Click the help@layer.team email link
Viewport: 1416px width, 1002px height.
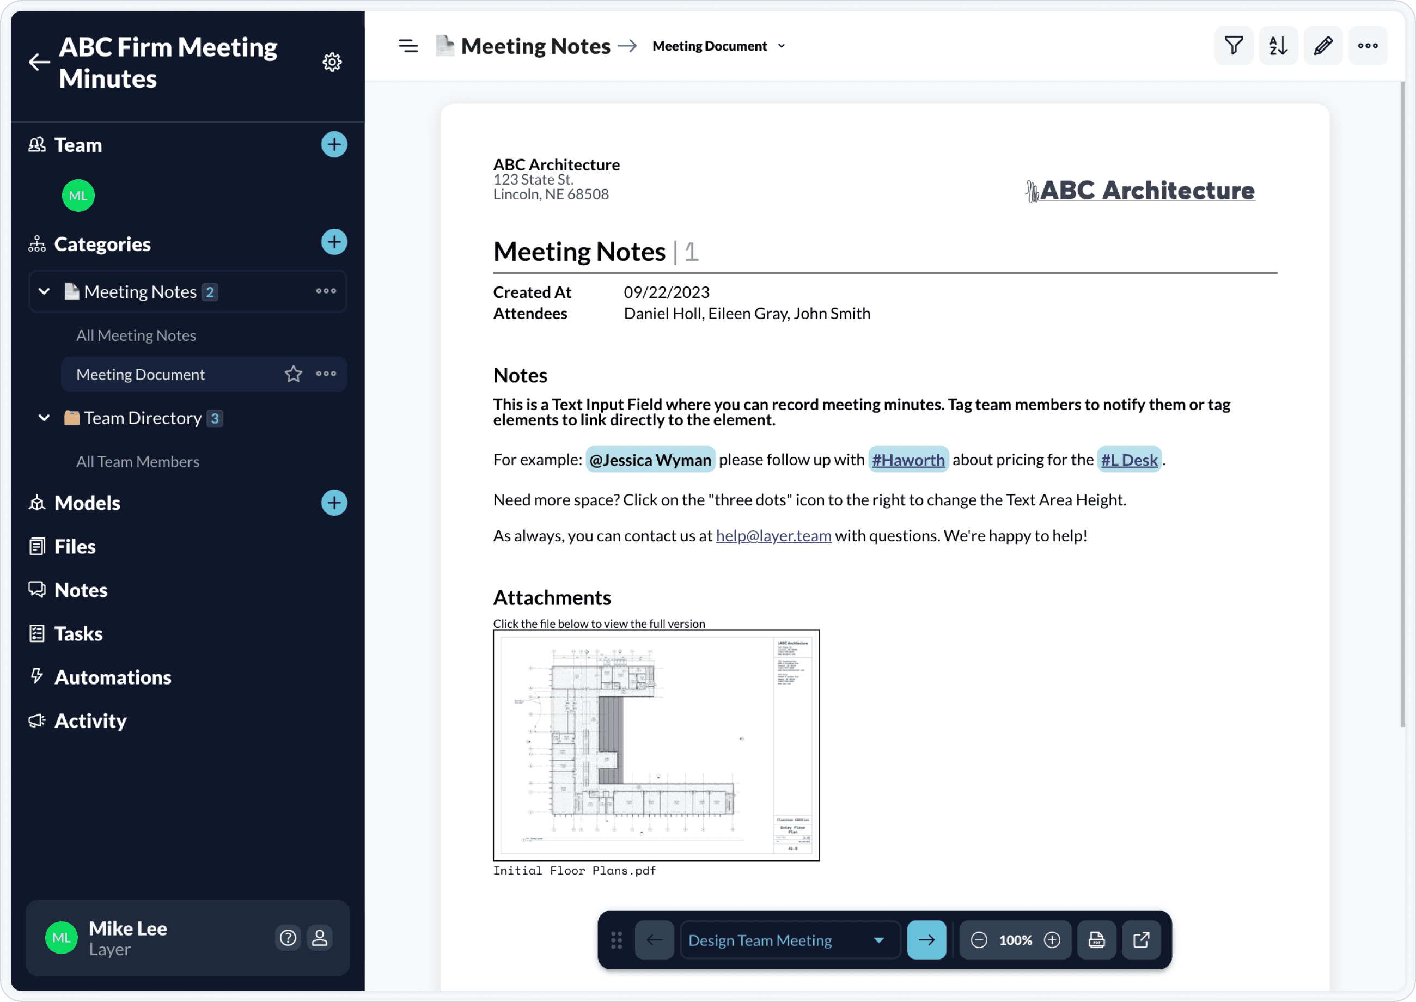(773, 536)
